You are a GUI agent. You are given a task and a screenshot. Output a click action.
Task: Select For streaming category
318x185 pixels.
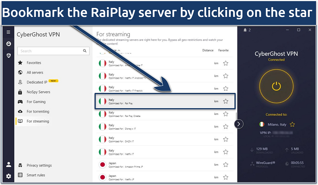pos(38,121)
